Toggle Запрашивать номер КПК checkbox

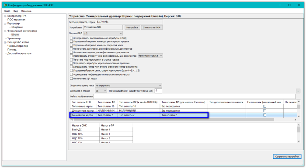click(x=71, y=67)
